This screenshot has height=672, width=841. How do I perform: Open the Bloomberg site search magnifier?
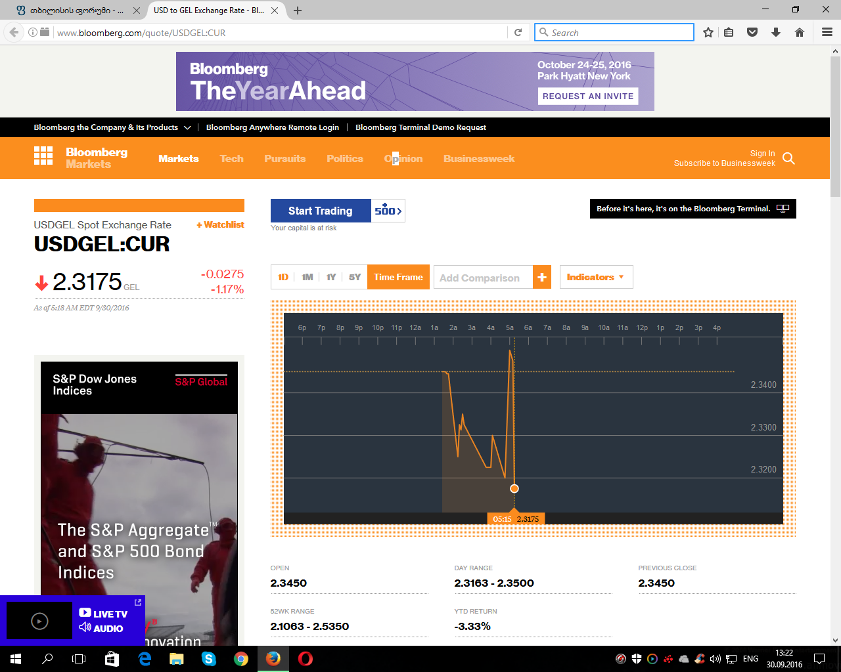click(x=789, y=158)
